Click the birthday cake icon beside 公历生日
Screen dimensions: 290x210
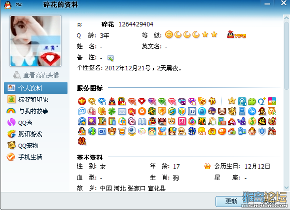(207, 166)
